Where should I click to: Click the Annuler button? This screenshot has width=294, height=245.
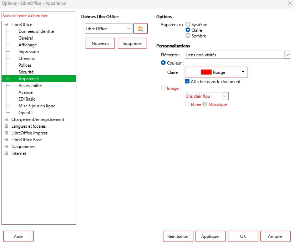[x=275, y=236]
